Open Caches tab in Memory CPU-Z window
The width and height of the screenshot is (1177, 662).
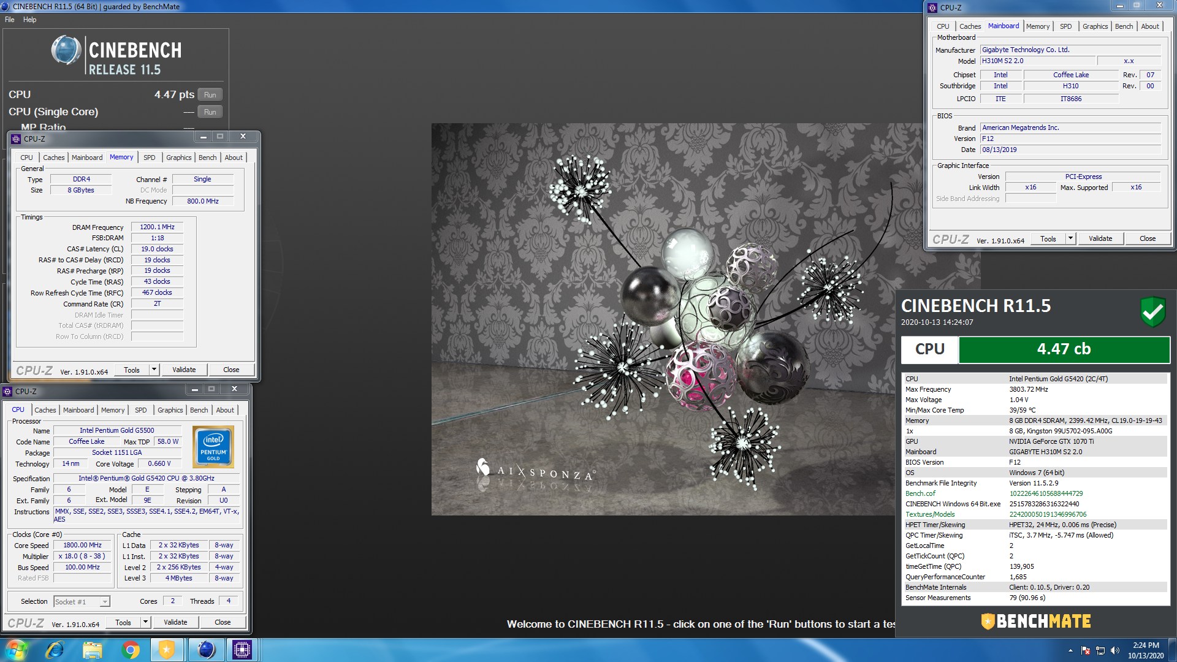click(54, 158)
